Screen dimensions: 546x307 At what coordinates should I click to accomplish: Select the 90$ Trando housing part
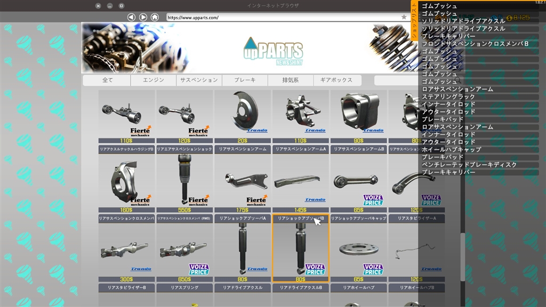359,117
